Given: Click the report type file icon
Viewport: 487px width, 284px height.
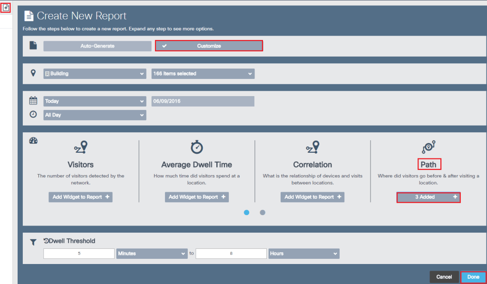Looking at the screenshot, I should pyautogui.click(x=33, y=45).
